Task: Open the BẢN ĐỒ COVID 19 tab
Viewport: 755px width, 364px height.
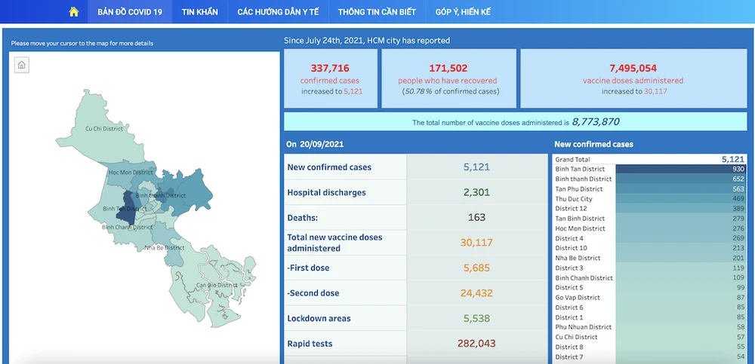Action: pyautogui.click(x=130, y=12)
